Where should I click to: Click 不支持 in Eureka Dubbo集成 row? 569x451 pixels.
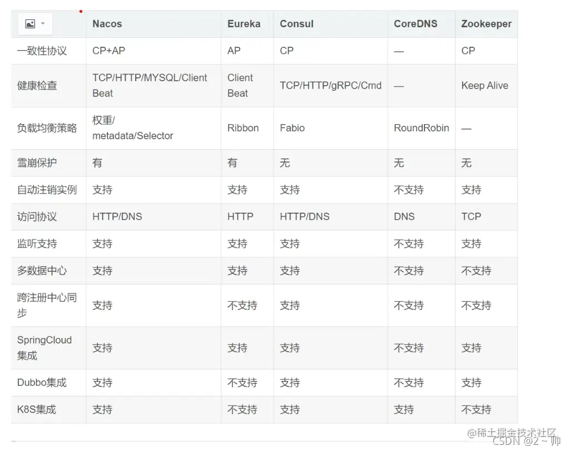pos(242,383)
